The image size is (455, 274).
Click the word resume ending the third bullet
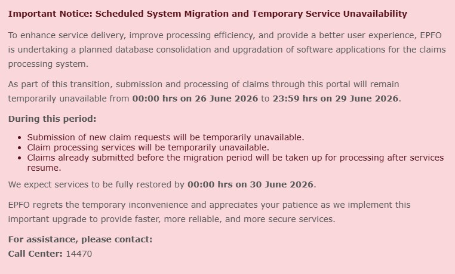pyautogui.click(x=43, y=168)
